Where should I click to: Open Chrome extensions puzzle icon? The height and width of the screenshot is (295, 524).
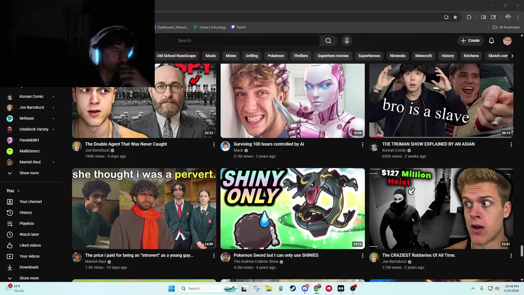469,17
